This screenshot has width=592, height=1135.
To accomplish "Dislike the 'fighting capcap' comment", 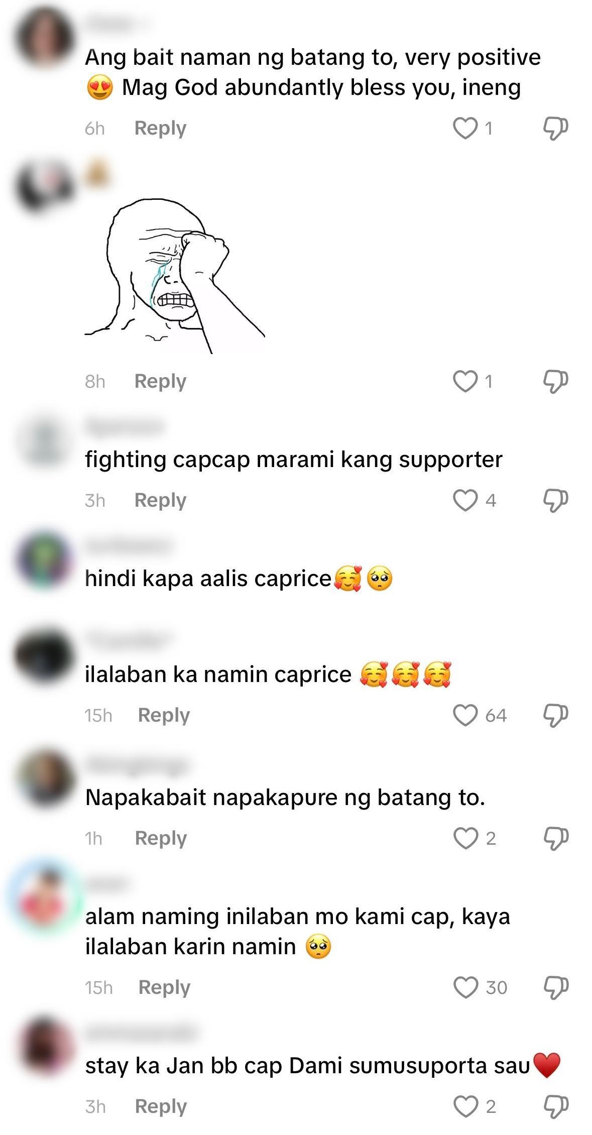I will point(555,501).
